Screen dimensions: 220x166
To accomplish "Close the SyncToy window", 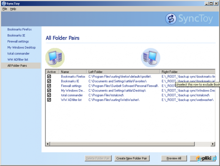I will point(216,4).
